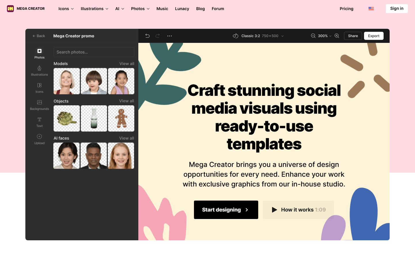Viewport: 415px width, 259px height.
Task: Open the Backgrounds sidebar panel
Action: (x=39, y=105)
